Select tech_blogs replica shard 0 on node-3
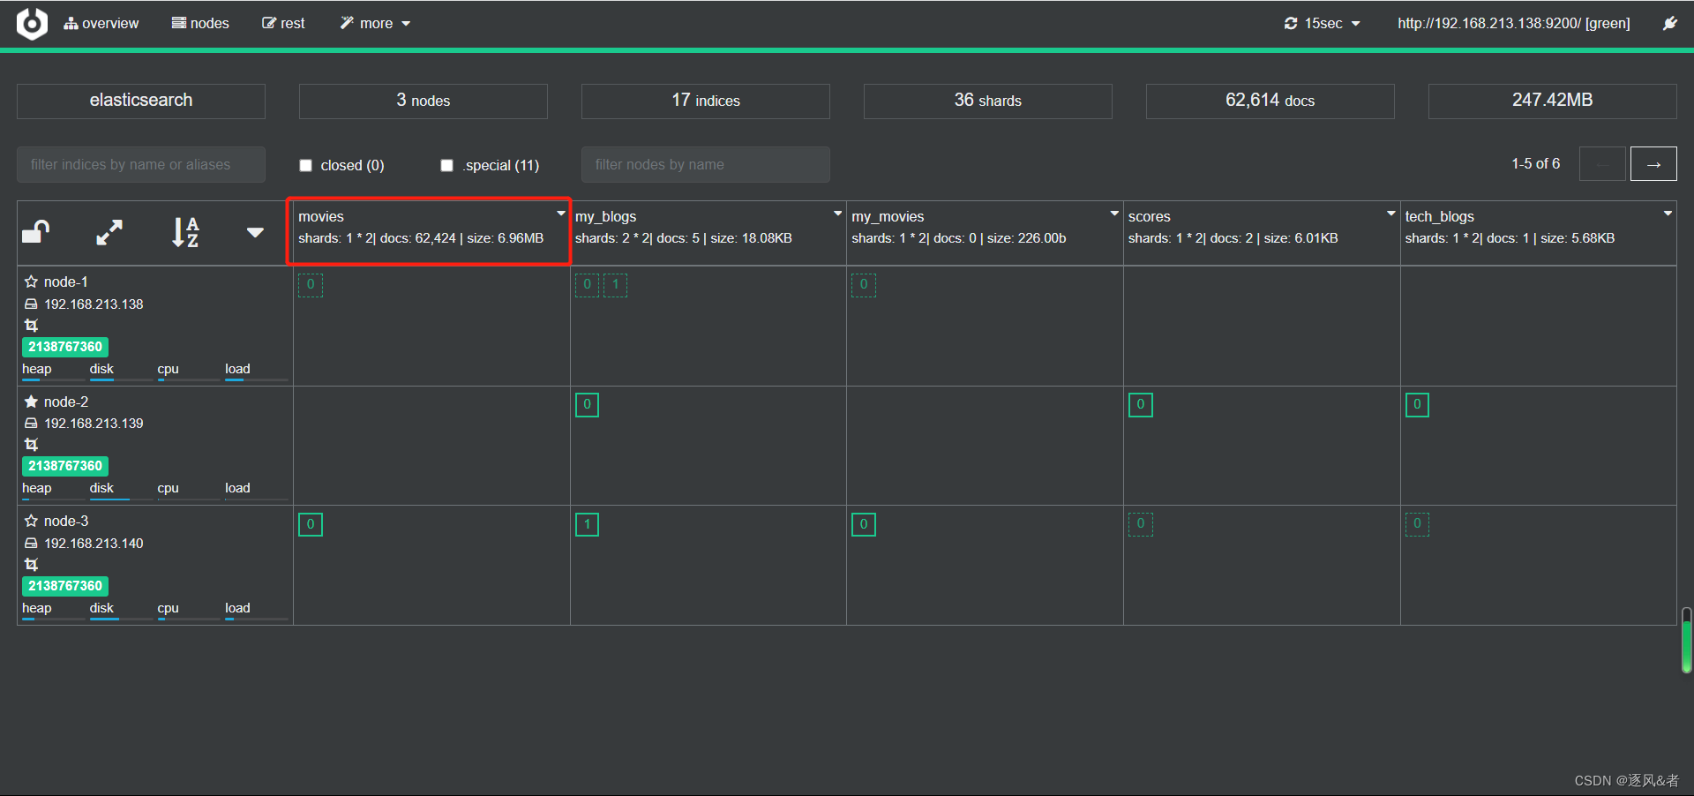 pyautogui.click(x=1417, y=525)
